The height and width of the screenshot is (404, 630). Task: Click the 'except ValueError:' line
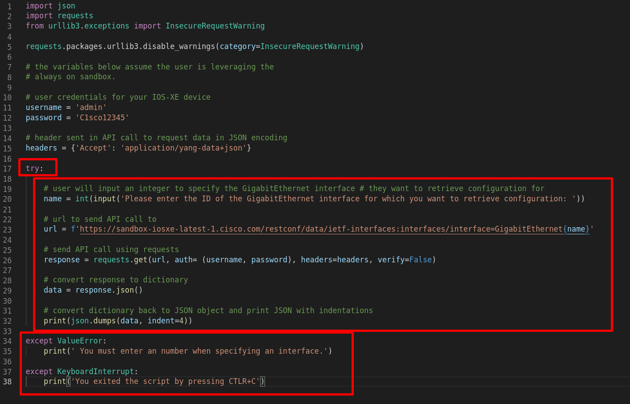click(66, 341)
